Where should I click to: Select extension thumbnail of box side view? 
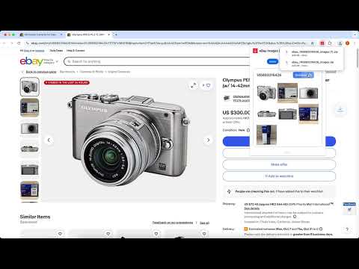tap(266, 134)
